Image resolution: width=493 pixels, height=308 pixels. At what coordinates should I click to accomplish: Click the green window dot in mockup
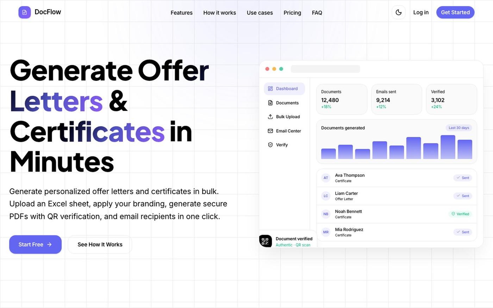[x=281, y=69]
